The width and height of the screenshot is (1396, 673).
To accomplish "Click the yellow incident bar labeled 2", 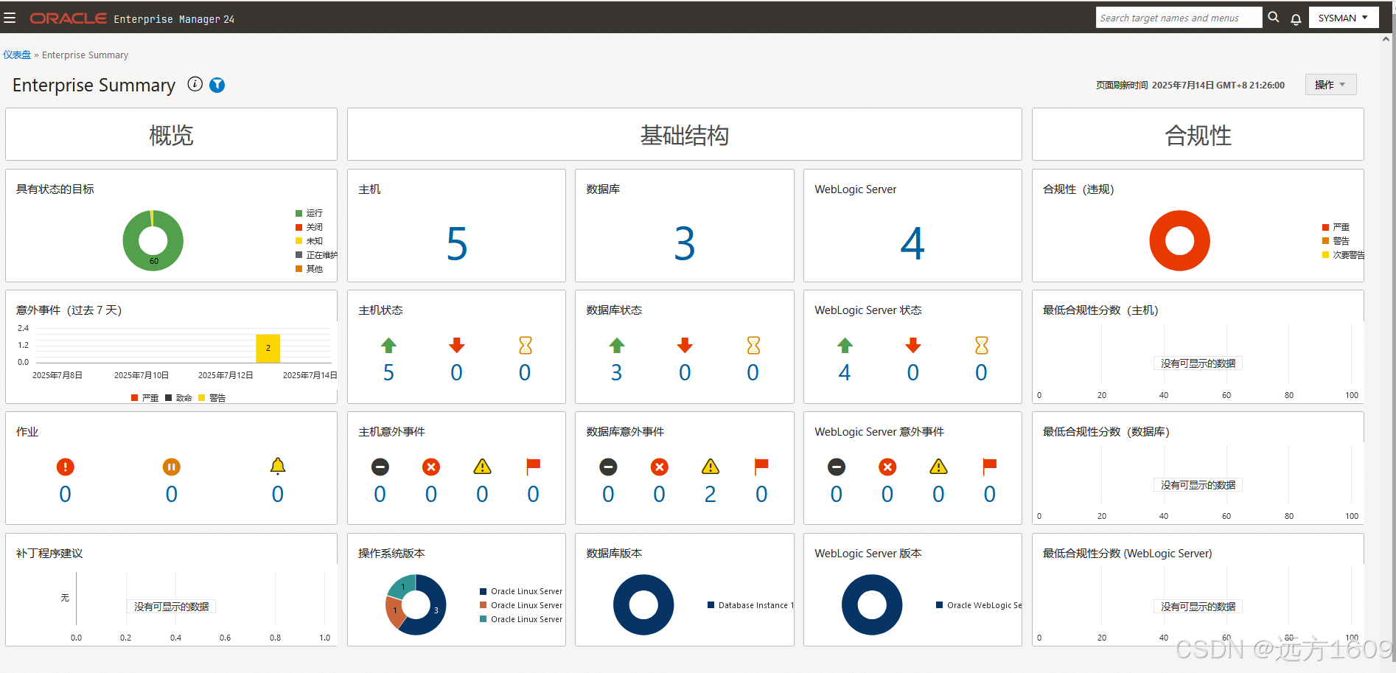I will (x=268, y=348).
